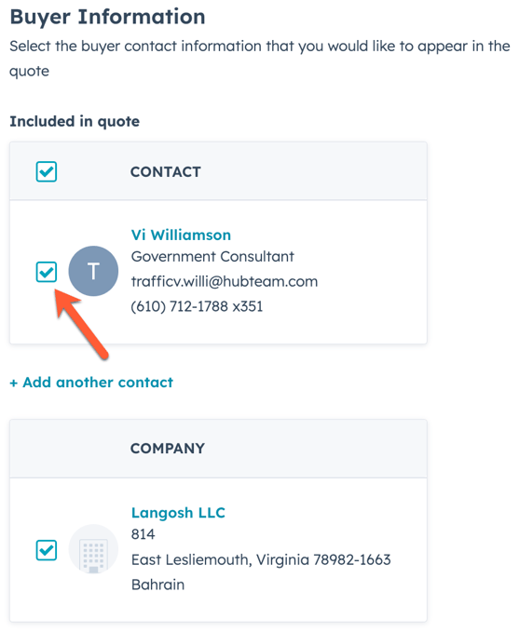This screenshot has height=632, width=519.
Task: Click the Langosh LLC building placeholder icon
Action: pos(93,549)
